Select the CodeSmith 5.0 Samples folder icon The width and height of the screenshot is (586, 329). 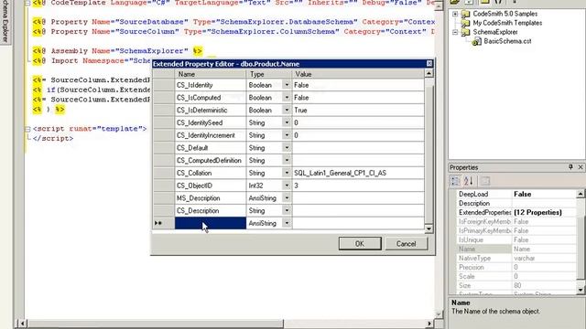(x=465, y=15)
